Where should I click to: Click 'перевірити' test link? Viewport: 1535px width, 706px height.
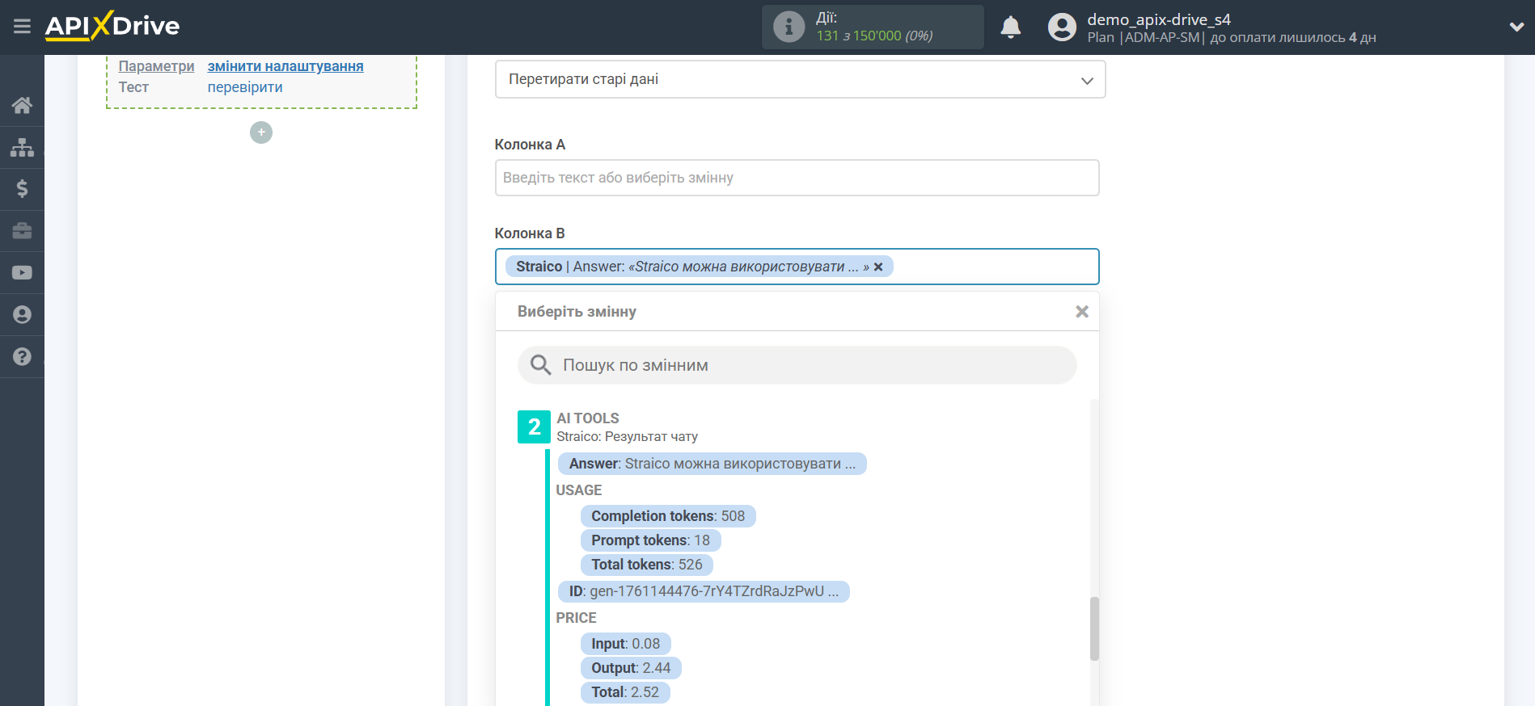click(x=245, y=87)
